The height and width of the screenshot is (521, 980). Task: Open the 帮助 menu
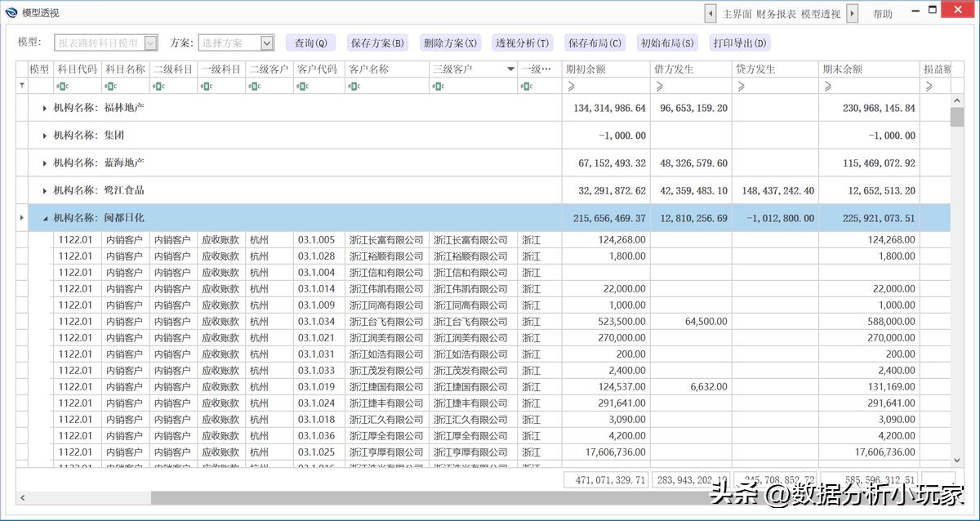pyautogui.click(x=883, y=14)
